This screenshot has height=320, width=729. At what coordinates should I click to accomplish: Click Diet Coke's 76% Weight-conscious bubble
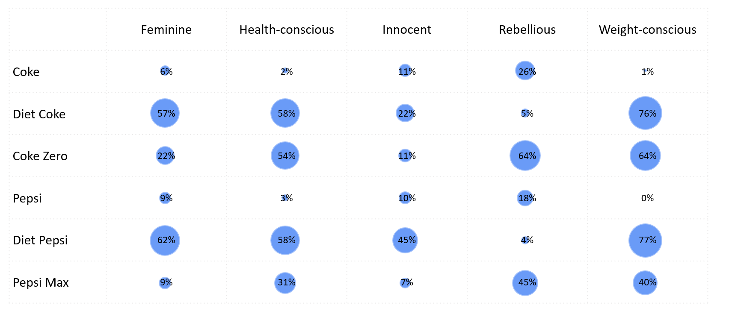pos(645,113)
